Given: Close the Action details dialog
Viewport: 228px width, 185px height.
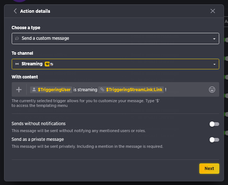Looking at the screenshot, I should [x=213, y=11].
